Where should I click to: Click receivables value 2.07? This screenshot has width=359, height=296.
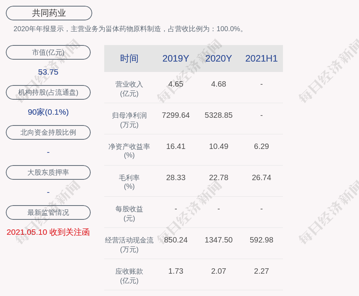click(x=218, y=271)
